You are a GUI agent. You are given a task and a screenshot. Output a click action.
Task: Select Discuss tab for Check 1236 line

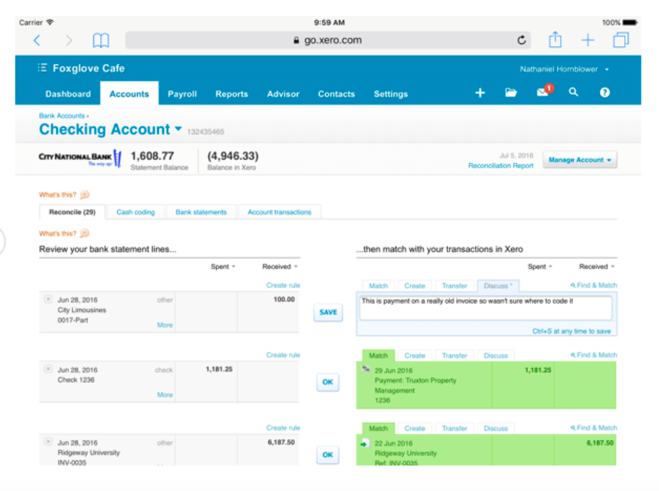coord(496,356)
